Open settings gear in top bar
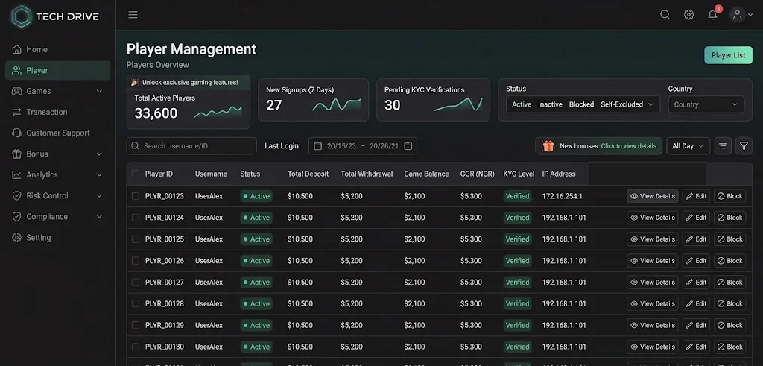Screen dimensions: 763x366 [688, 15]
